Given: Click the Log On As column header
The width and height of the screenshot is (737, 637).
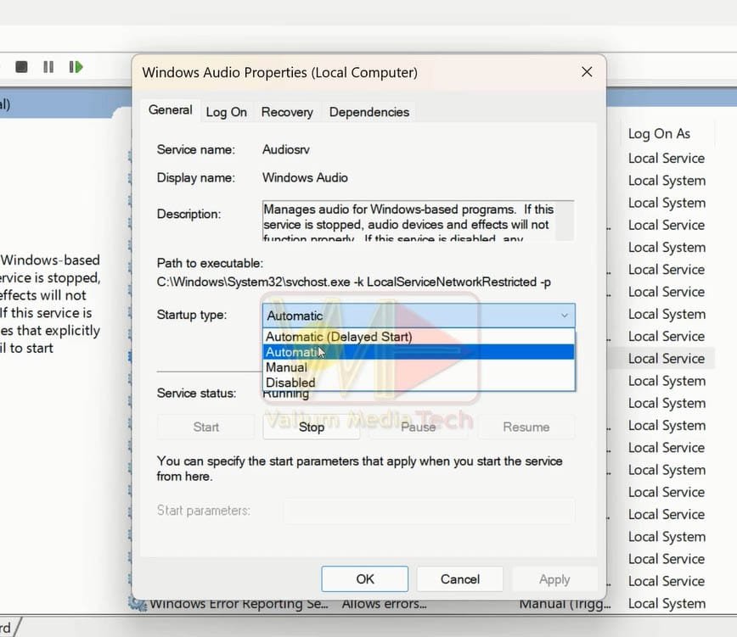Looking at the screenshot, I should [x=659, y=134].
